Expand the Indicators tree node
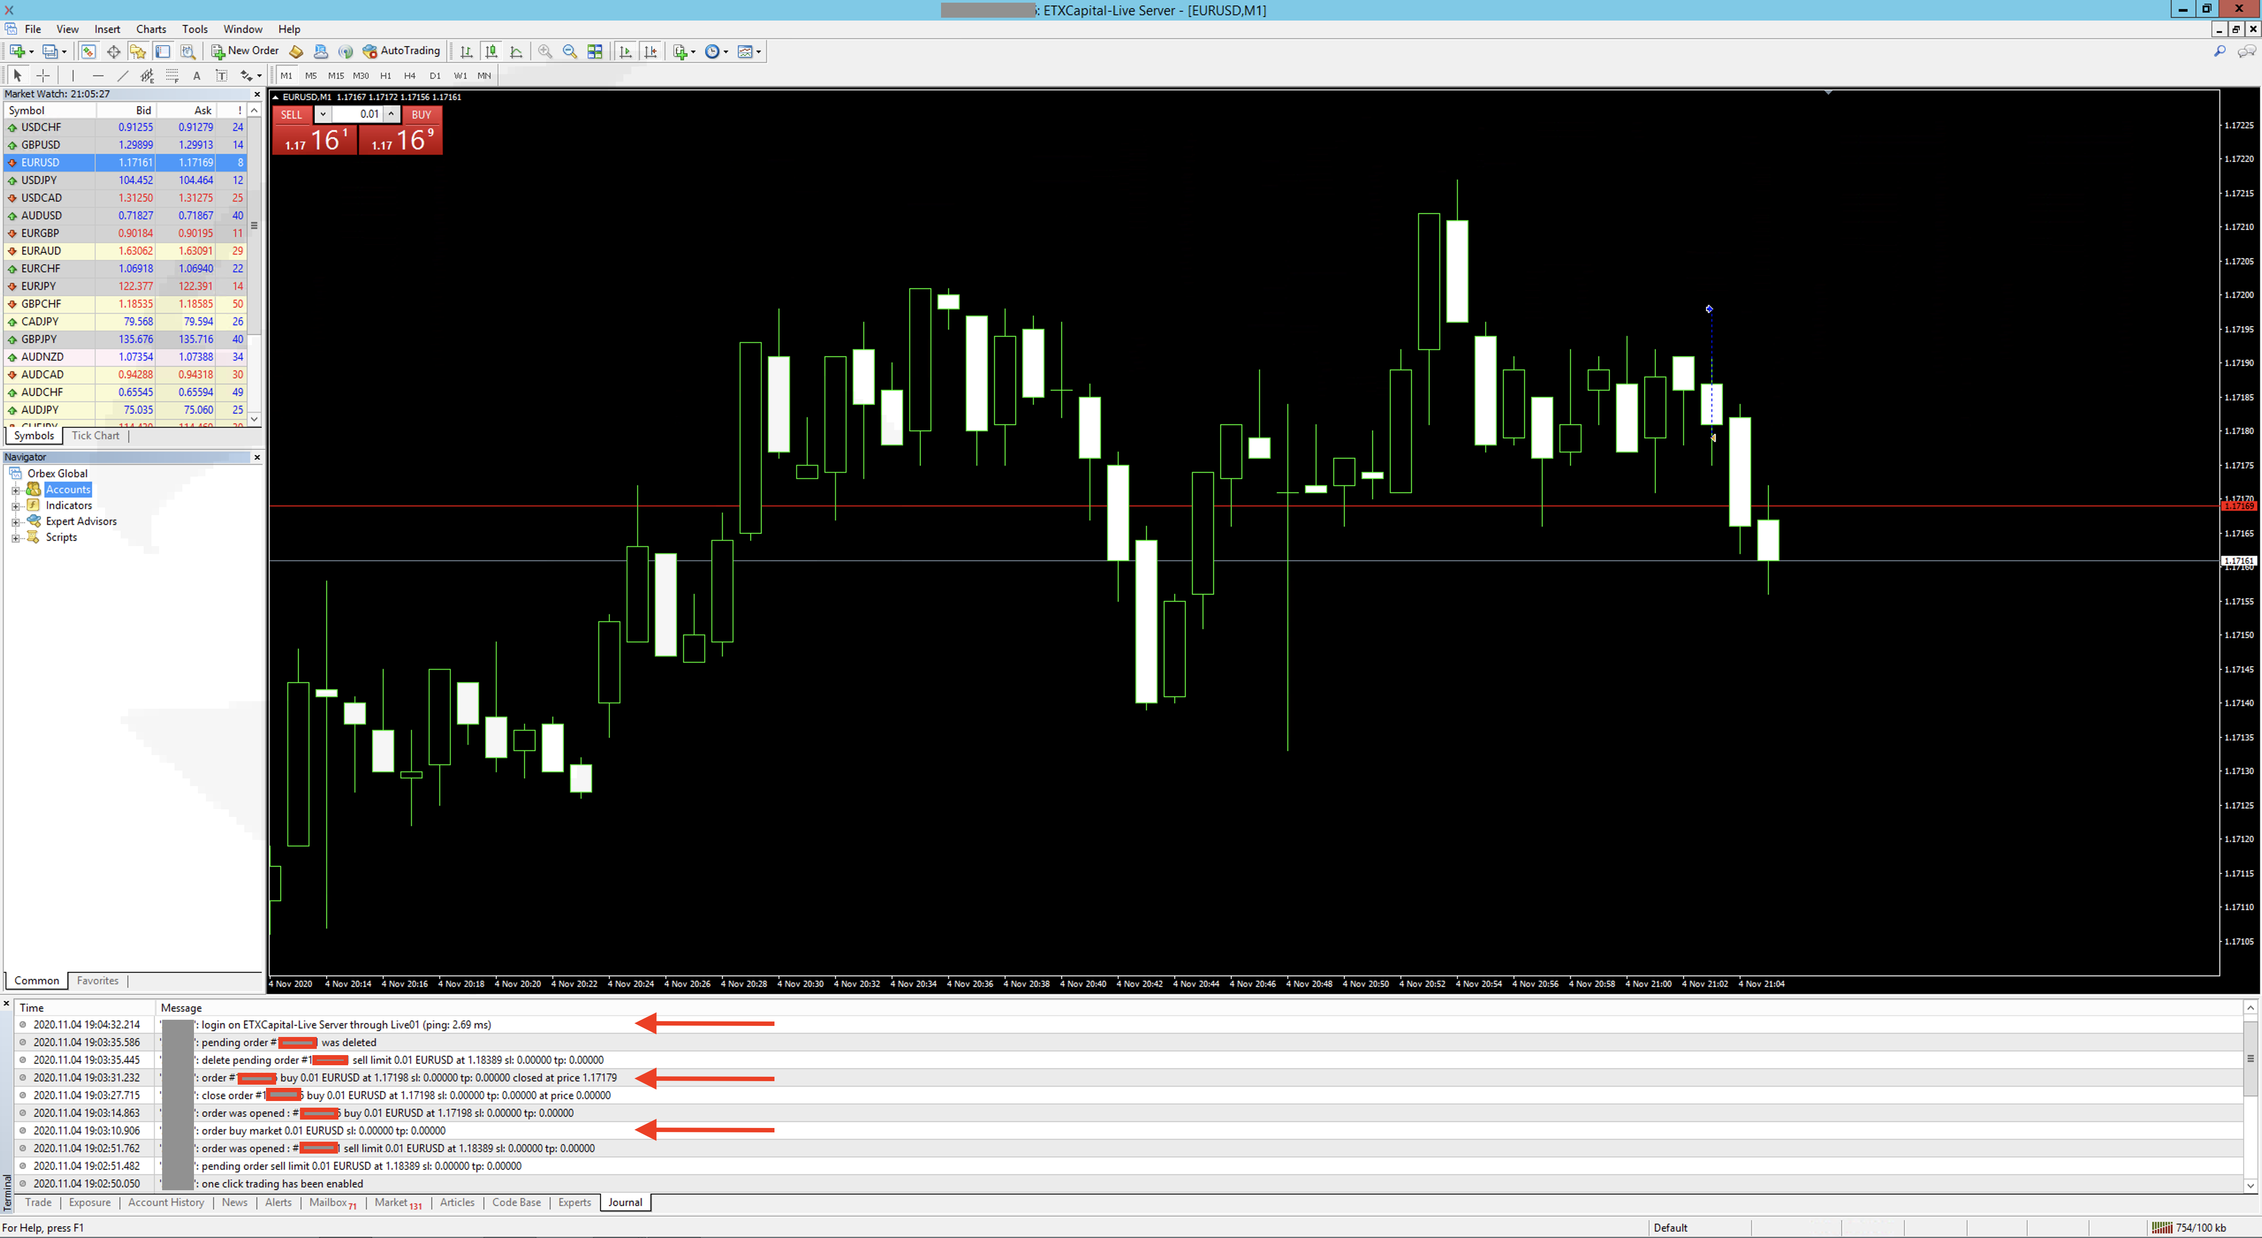Image resolution: width=2262 pixels, height=1238 pixels. pyautogui.click(x=15, y=506)
